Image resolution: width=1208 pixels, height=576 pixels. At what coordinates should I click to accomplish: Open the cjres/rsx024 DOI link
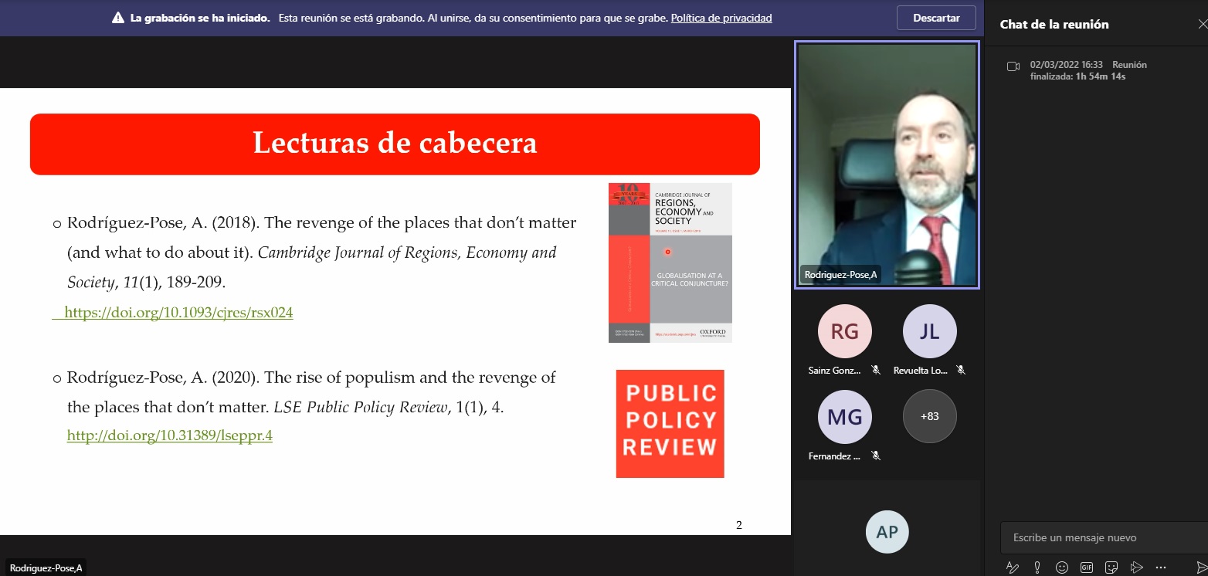pos(178,313)
